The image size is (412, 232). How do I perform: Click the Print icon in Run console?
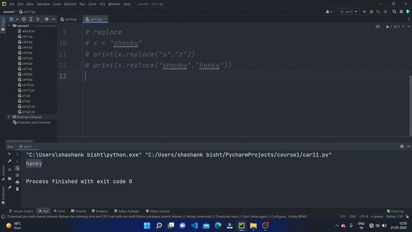point(17,182)
